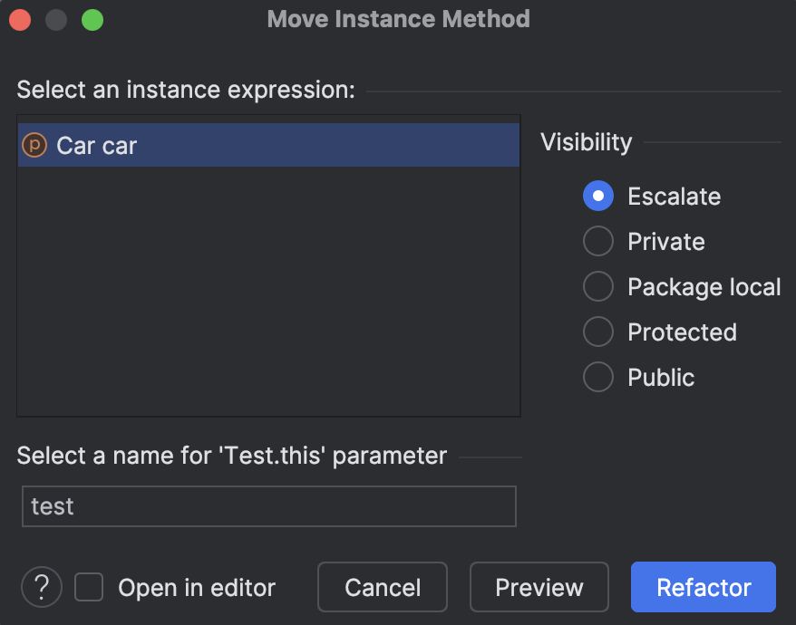Open help via the question mark icon
Viewport: 796px width, 625px height.
[41, 588]
